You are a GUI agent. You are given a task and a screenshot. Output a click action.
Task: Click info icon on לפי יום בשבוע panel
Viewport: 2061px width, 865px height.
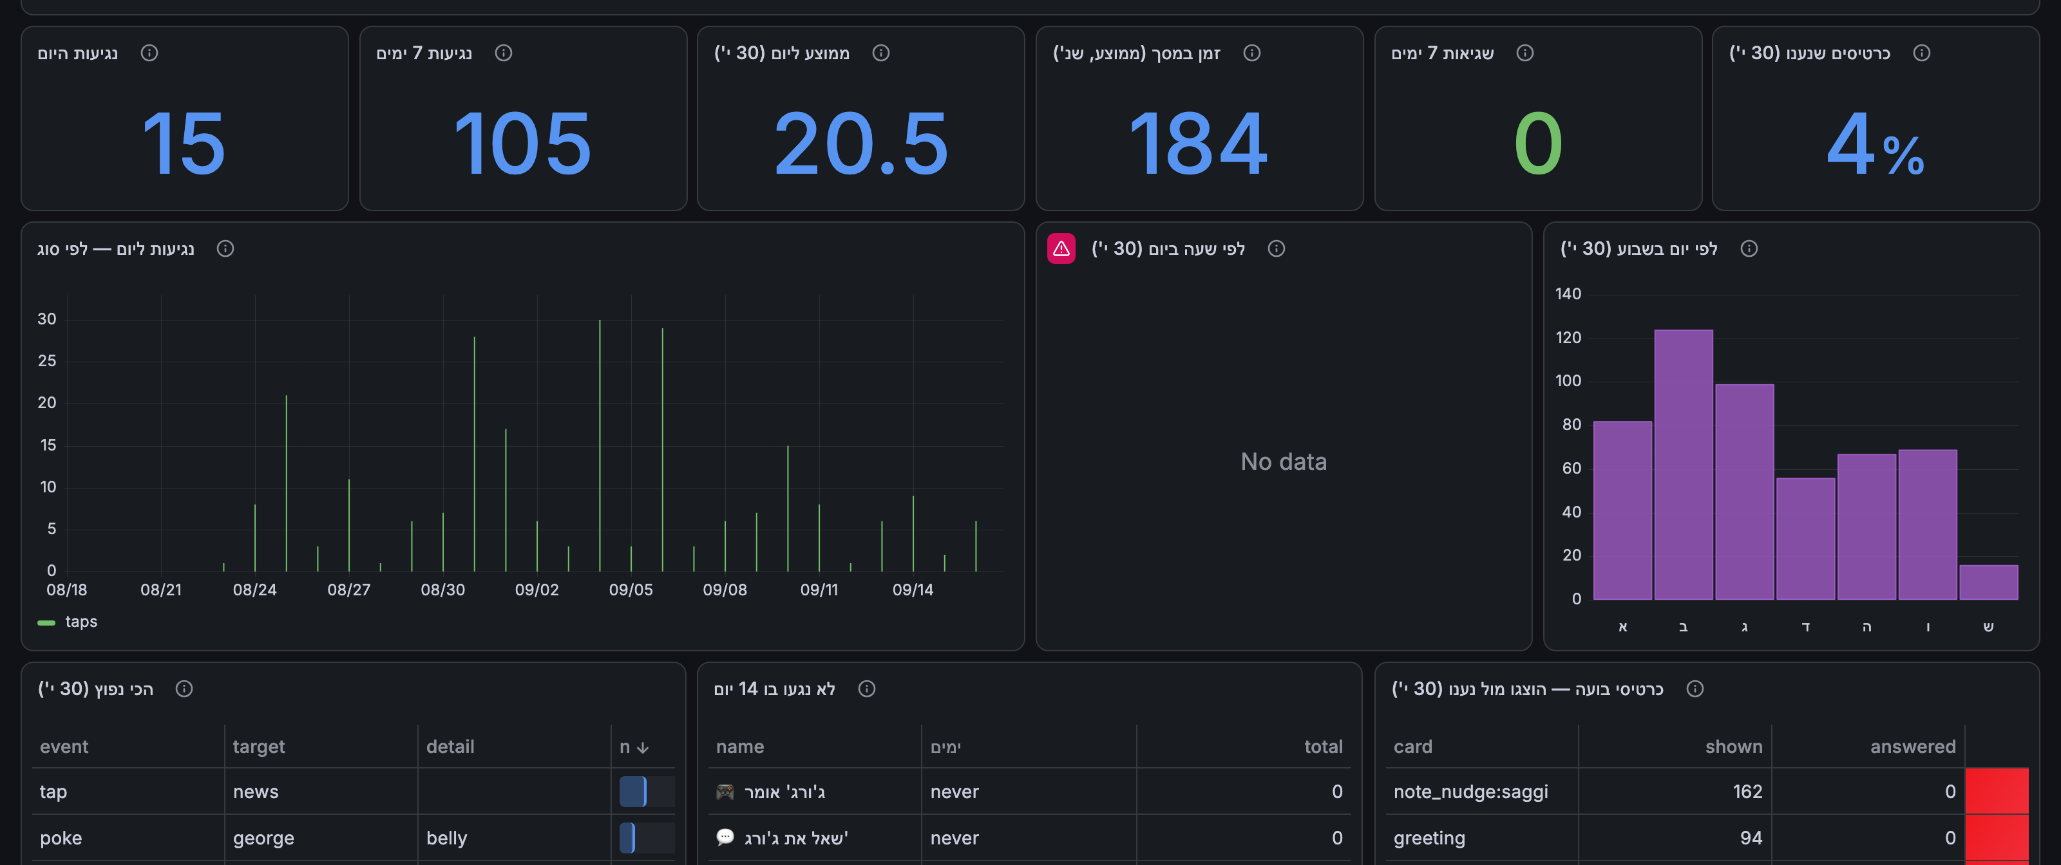click(1749, 248)
